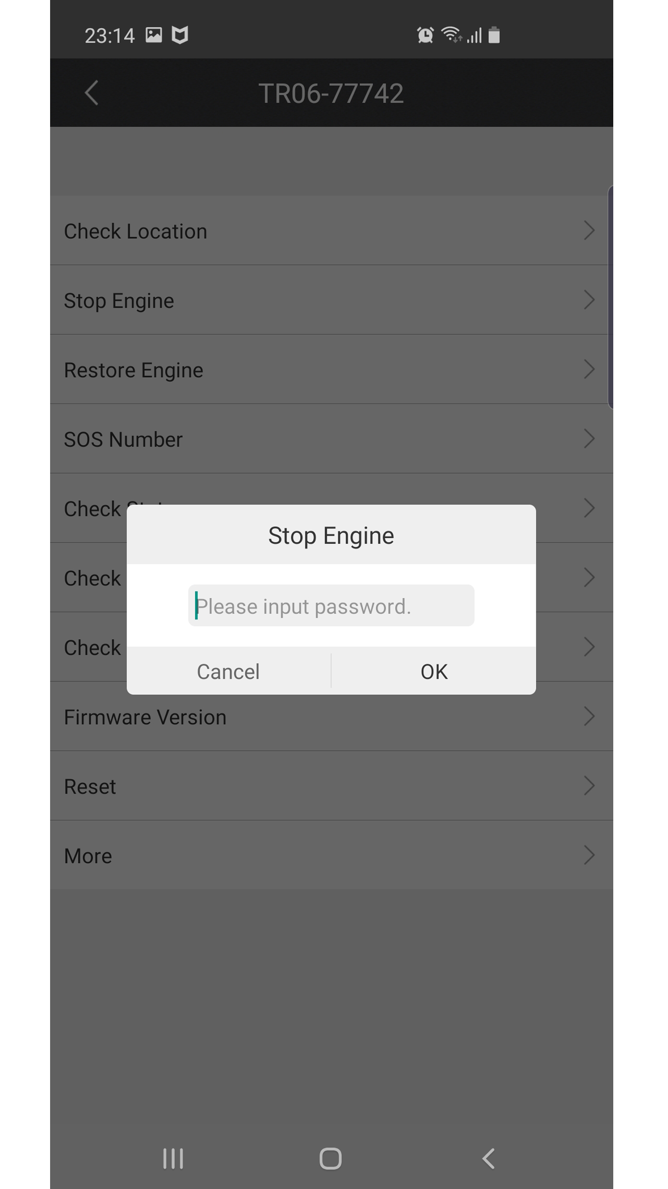Tap the shield security notification icon
This screenshot has width=668, height=1189.
[180, 35]
